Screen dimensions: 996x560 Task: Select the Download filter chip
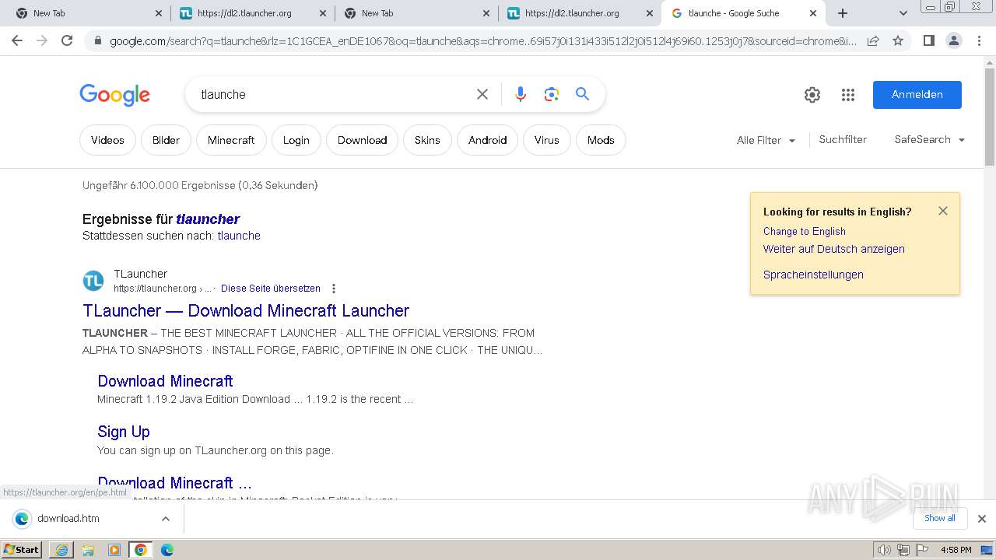tap(362, 140)
